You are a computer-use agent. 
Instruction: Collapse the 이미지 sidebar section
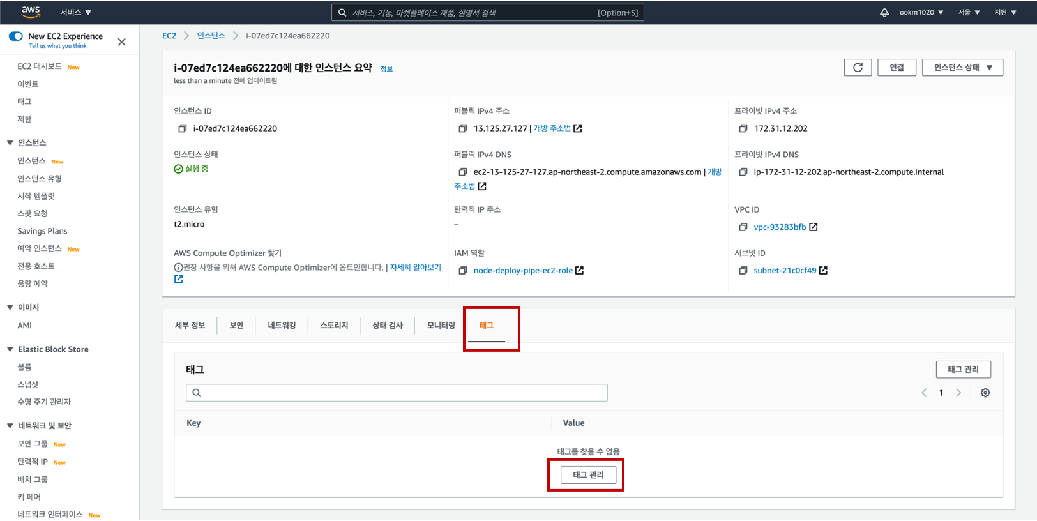tap(10, 307)
